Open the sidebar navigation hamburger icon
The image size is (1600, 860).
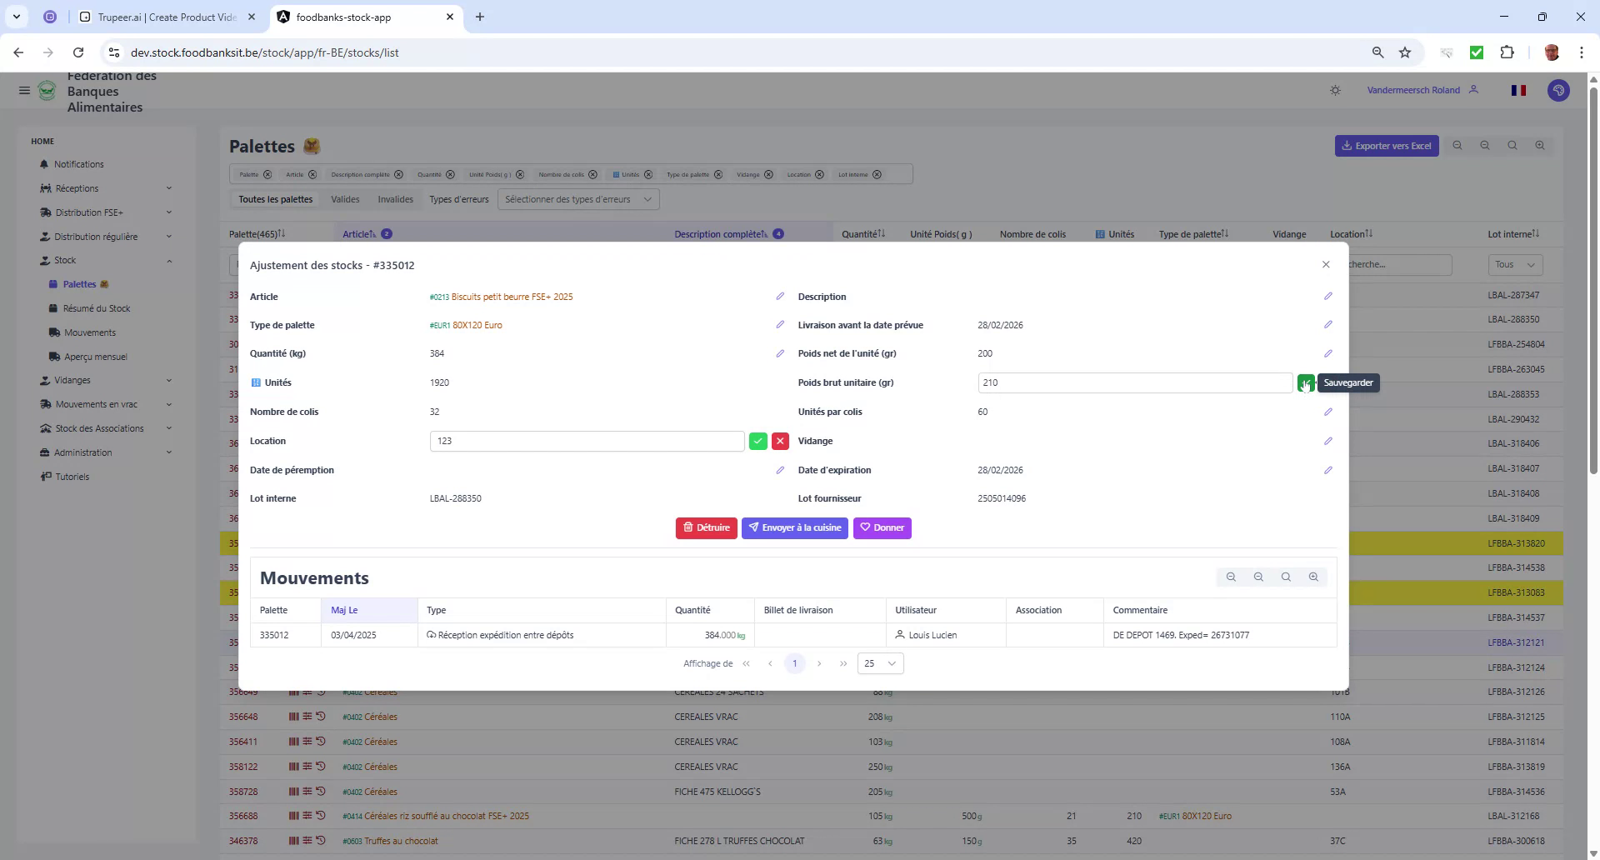pos(24,90)
